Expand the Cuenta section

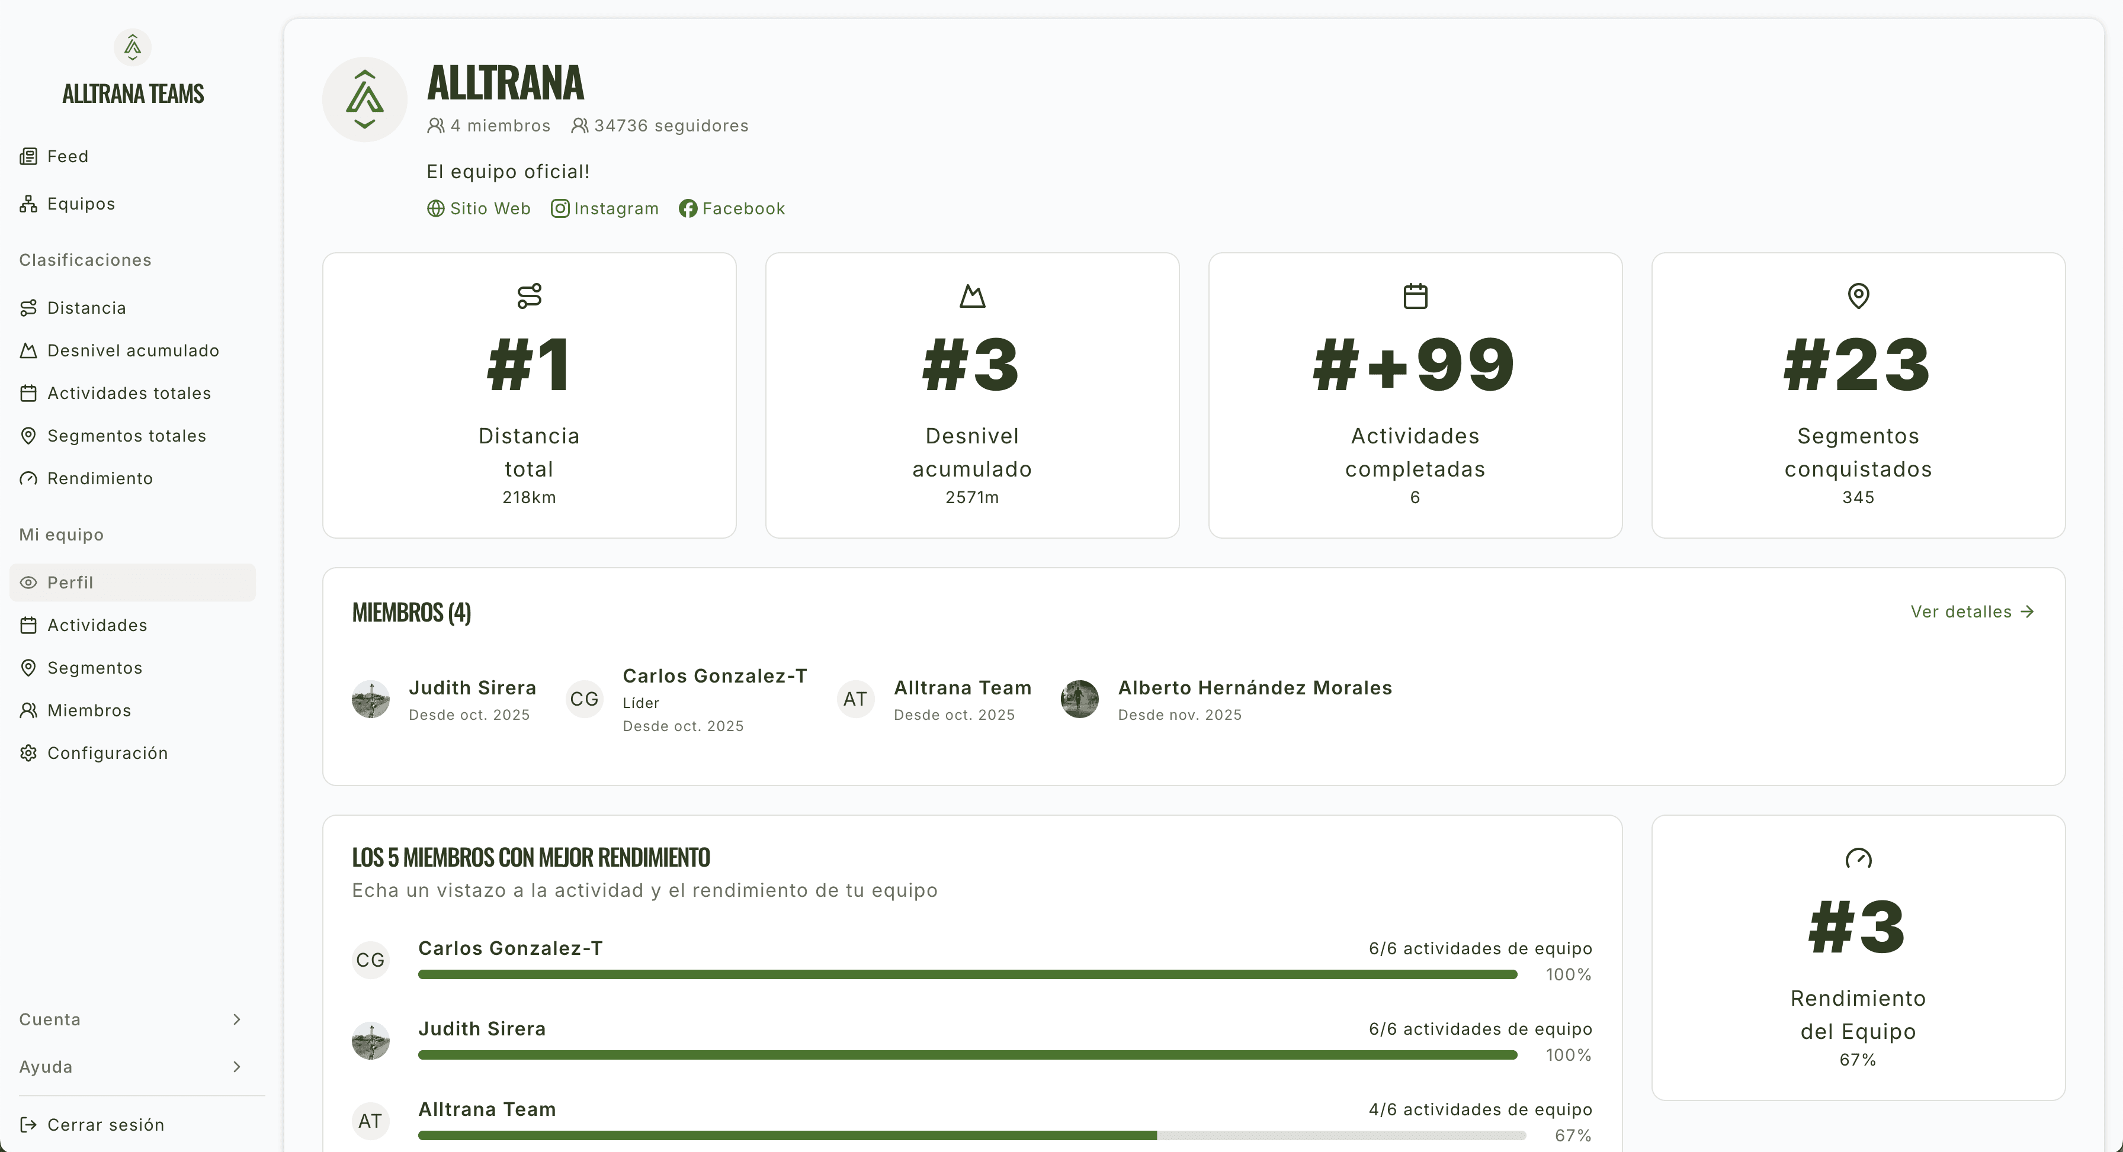point(132,1019)
